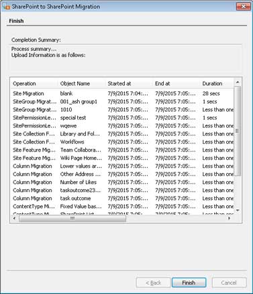Image resolution: width=253 pixels, height=294 pixels.
Task: Select the object name 'blank'
Action: pyautogui.click(x=66, y=93)
